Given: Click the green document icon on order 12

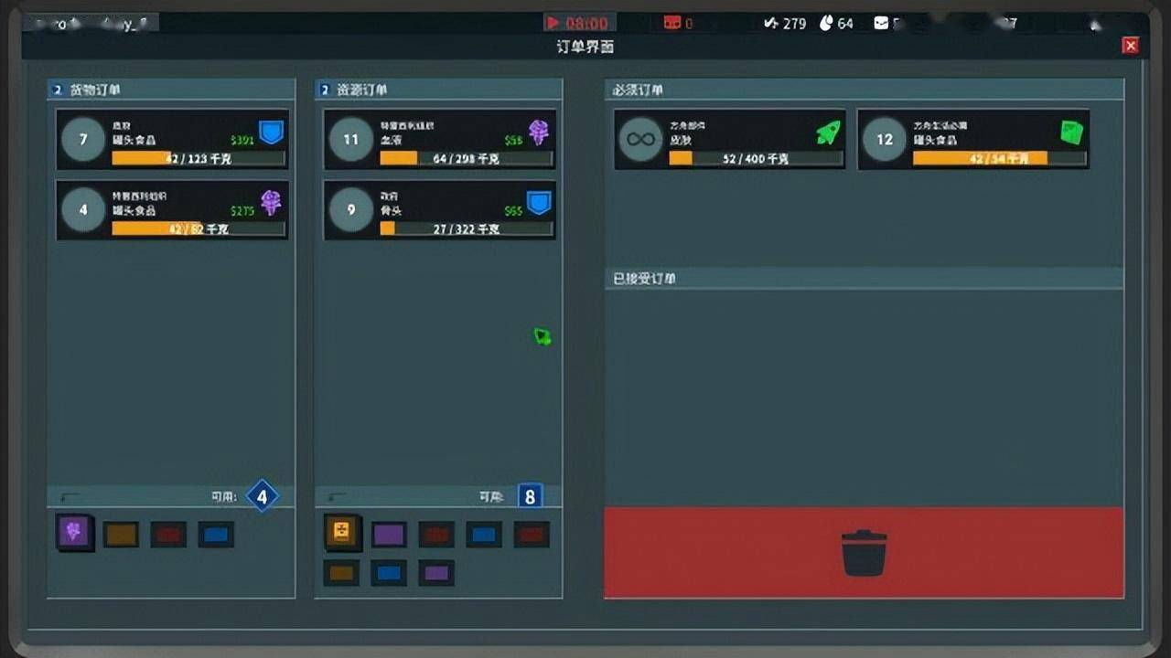Looking at the screenshot, I should (x=1070, y=133).
